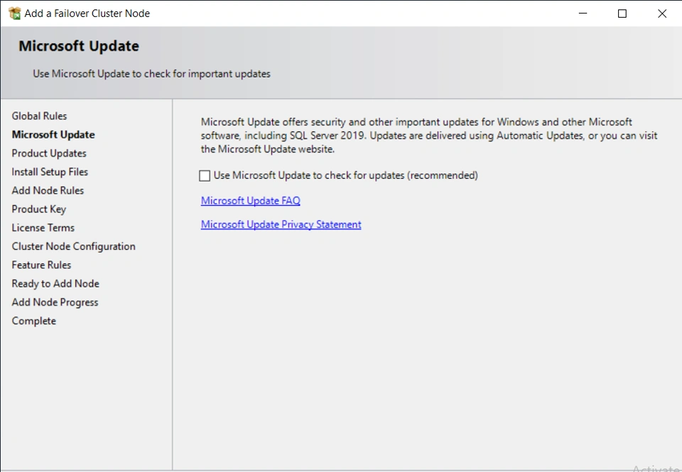
Task: Open the Microsoft Update FAQ link
Action: coord(250,201)
